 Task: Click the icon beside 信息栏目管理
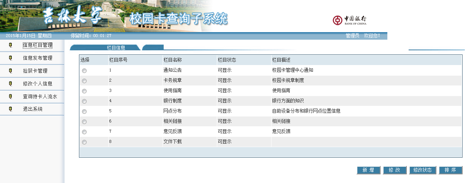10,45
